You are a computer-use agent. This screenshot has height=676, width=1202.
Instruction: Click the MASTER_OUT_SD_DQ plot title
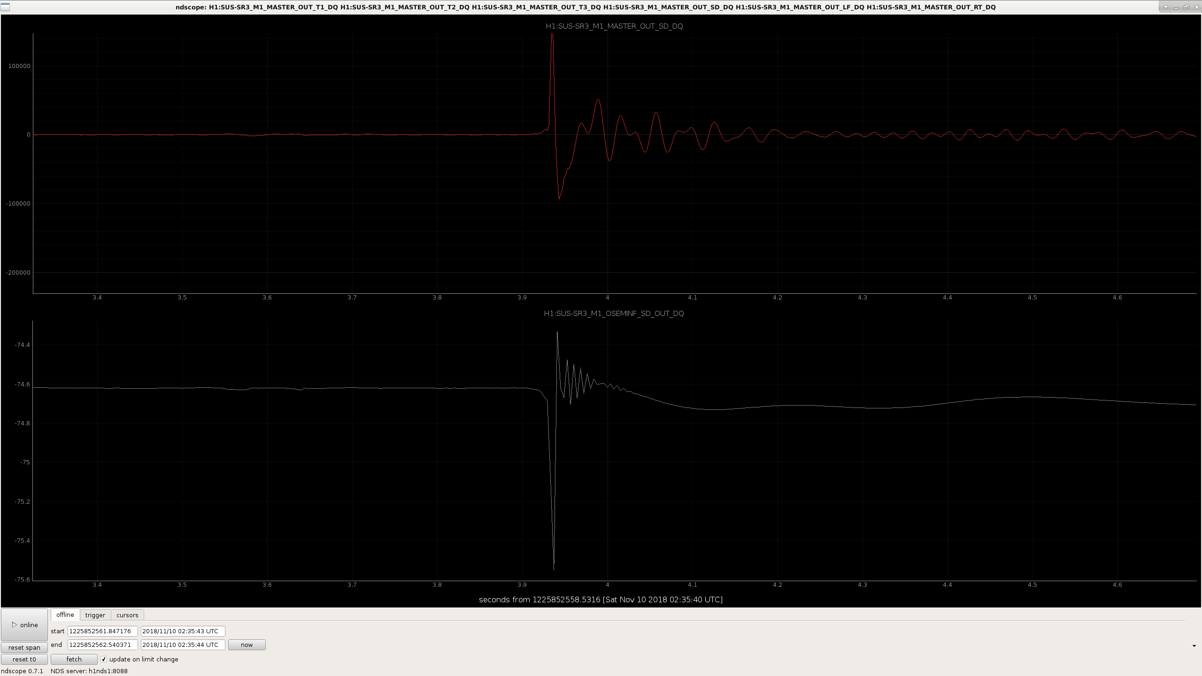(614, 26)
